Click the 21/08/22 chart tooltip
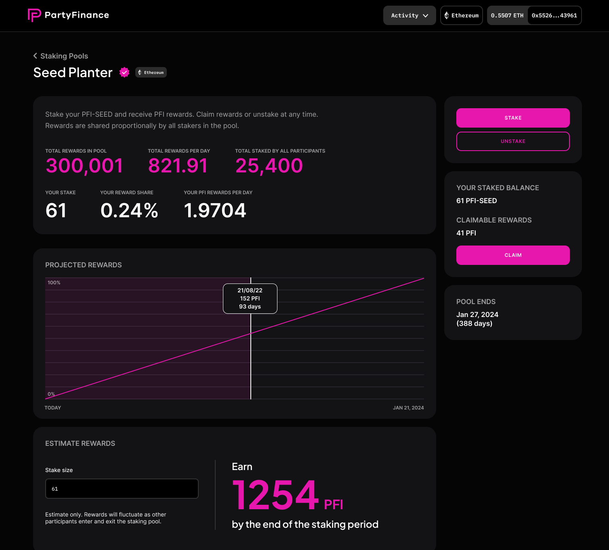 coord(250,298)
